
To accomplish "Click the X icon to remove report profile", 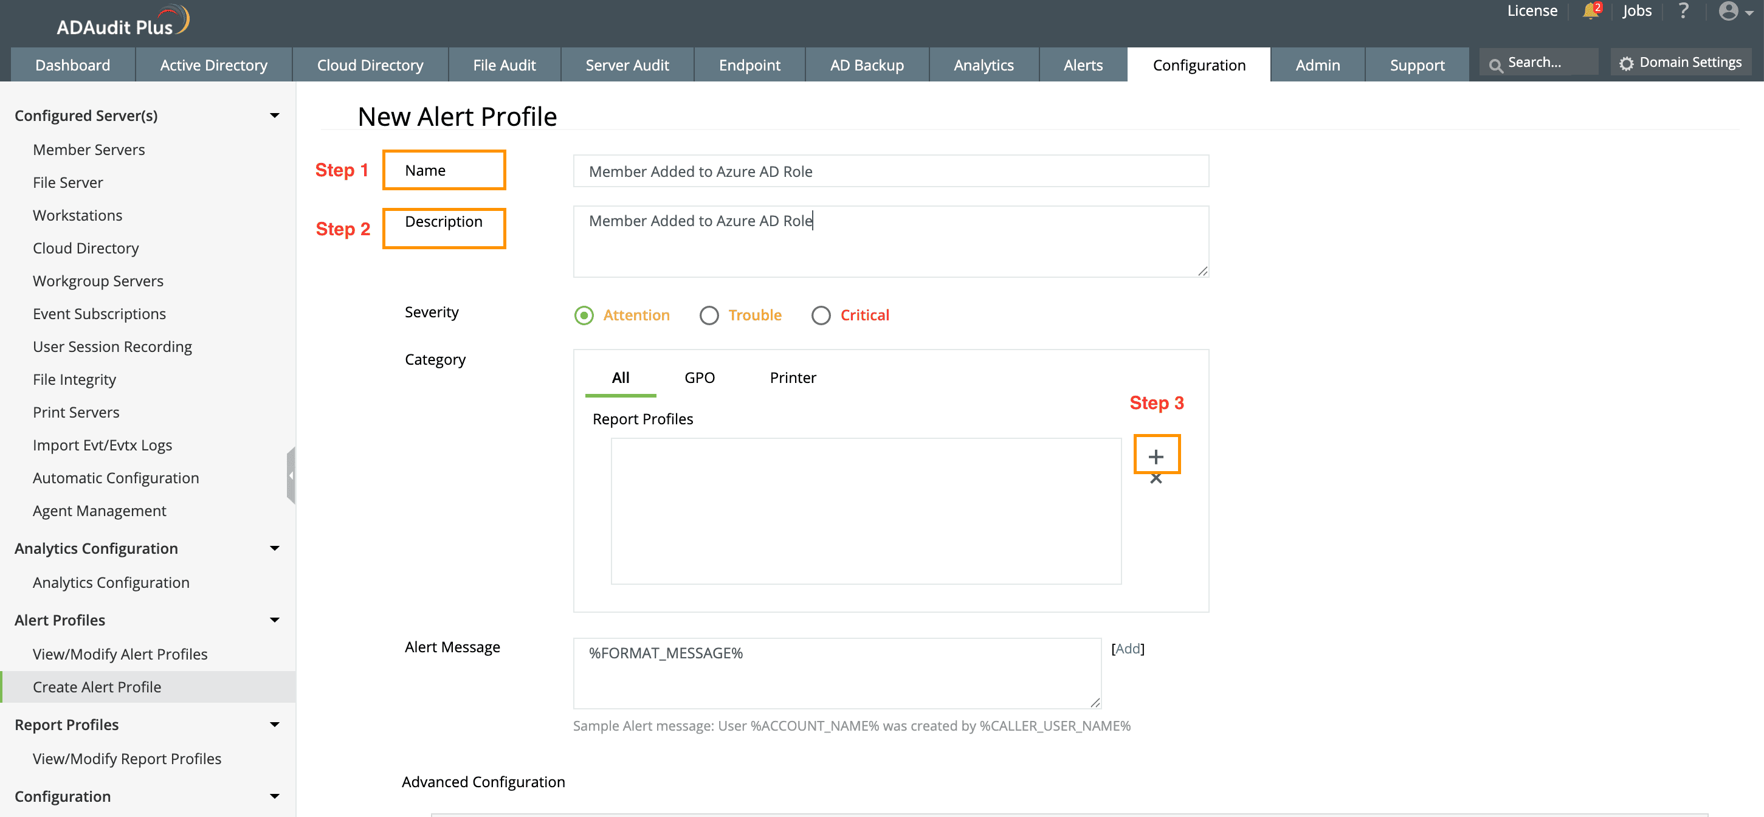I will point(1156,478).
